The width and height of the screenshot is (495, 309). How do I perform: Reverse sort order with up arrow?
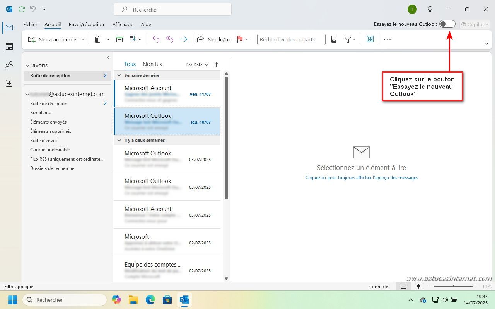point(216,65)
